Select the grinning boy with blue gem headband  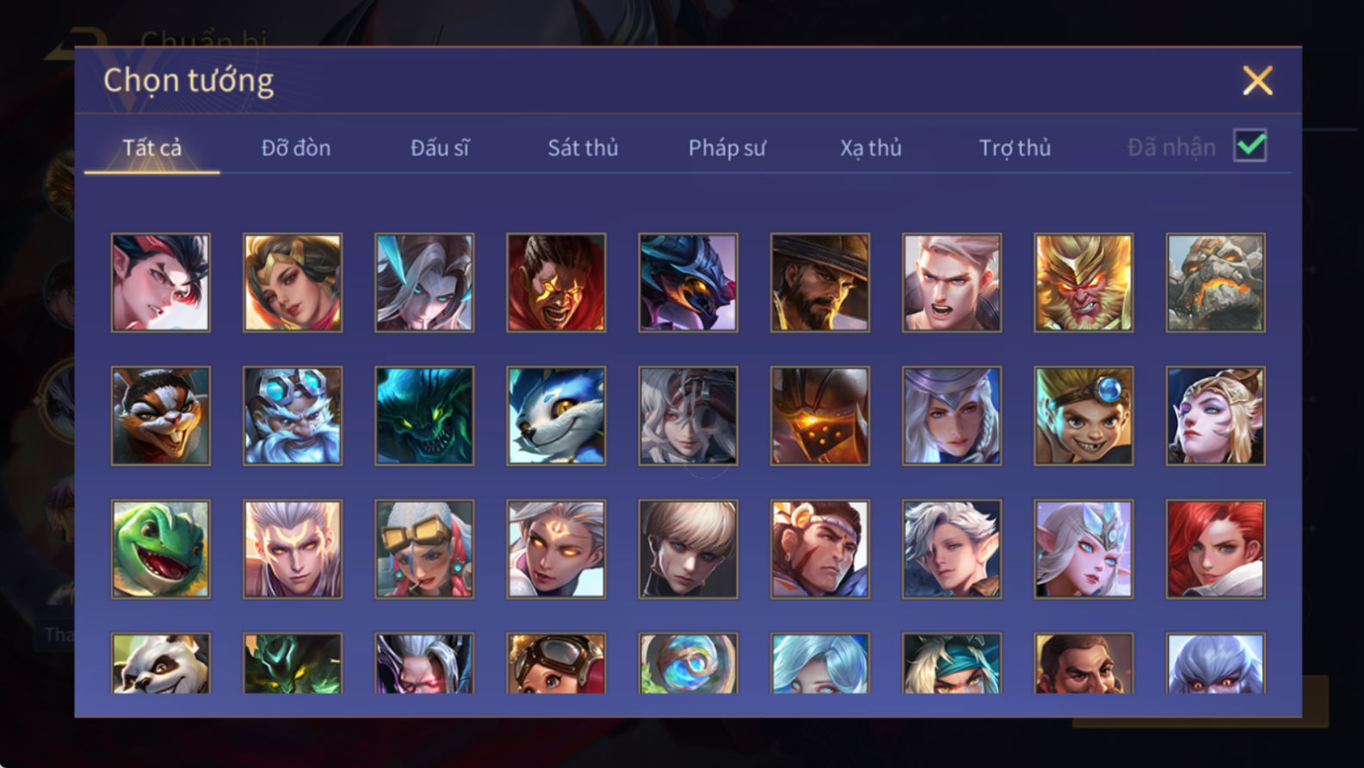[x=1083, y=416]
